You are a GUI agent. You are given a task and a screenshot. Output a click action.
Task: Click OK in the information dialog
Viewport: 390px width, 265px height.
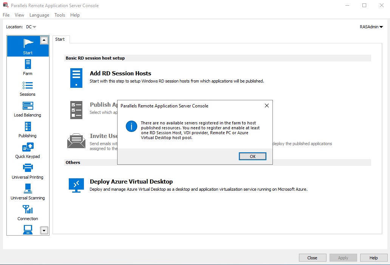[252, 156]
